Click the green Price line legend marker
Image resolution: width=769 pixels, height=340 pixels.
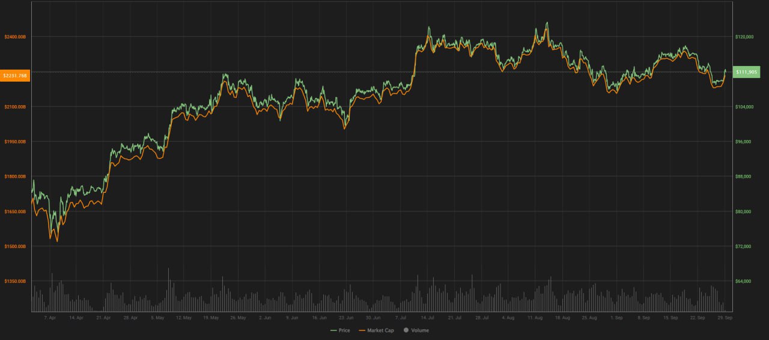pyautogui.click(x=334, y=330)
